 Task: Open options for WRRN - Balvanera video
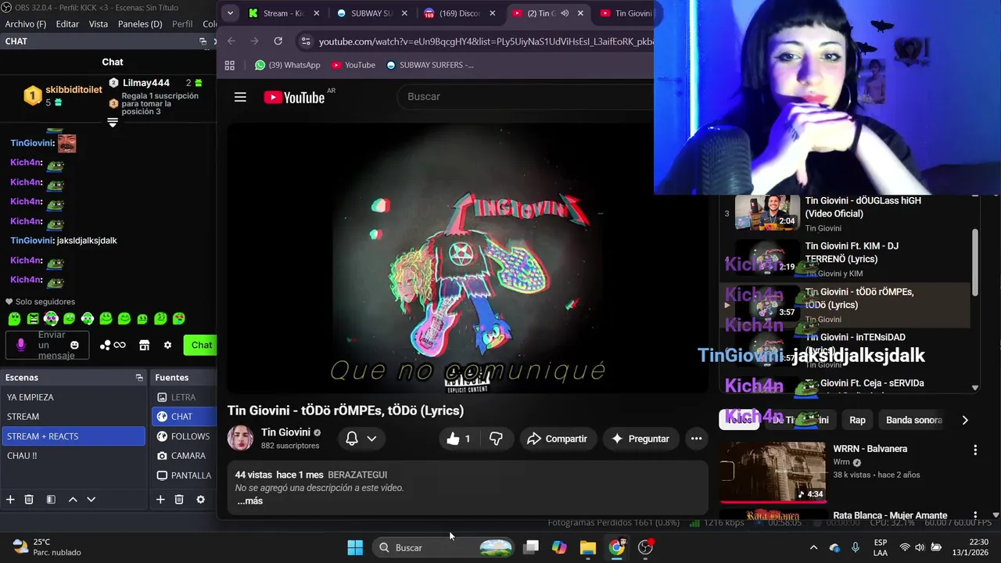tap(974, 450)
